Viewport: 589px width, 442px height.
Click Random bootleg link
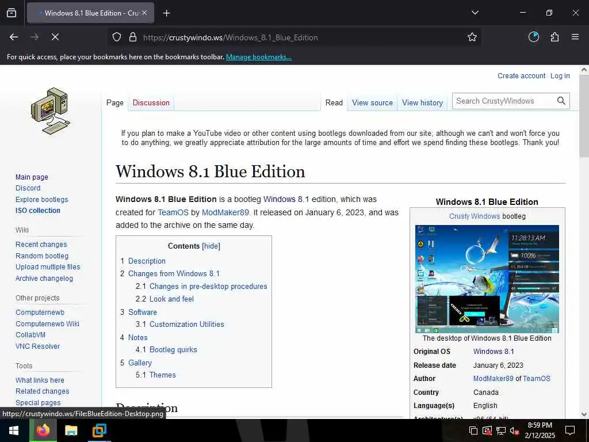pyautogui.click(x=42, y=256)
